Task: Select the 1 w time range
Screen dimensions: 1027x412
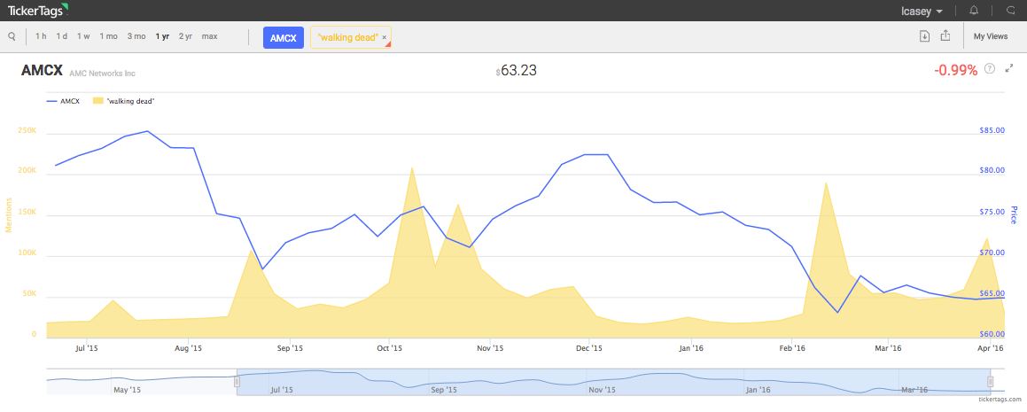Action: click(x=83, y=36)
